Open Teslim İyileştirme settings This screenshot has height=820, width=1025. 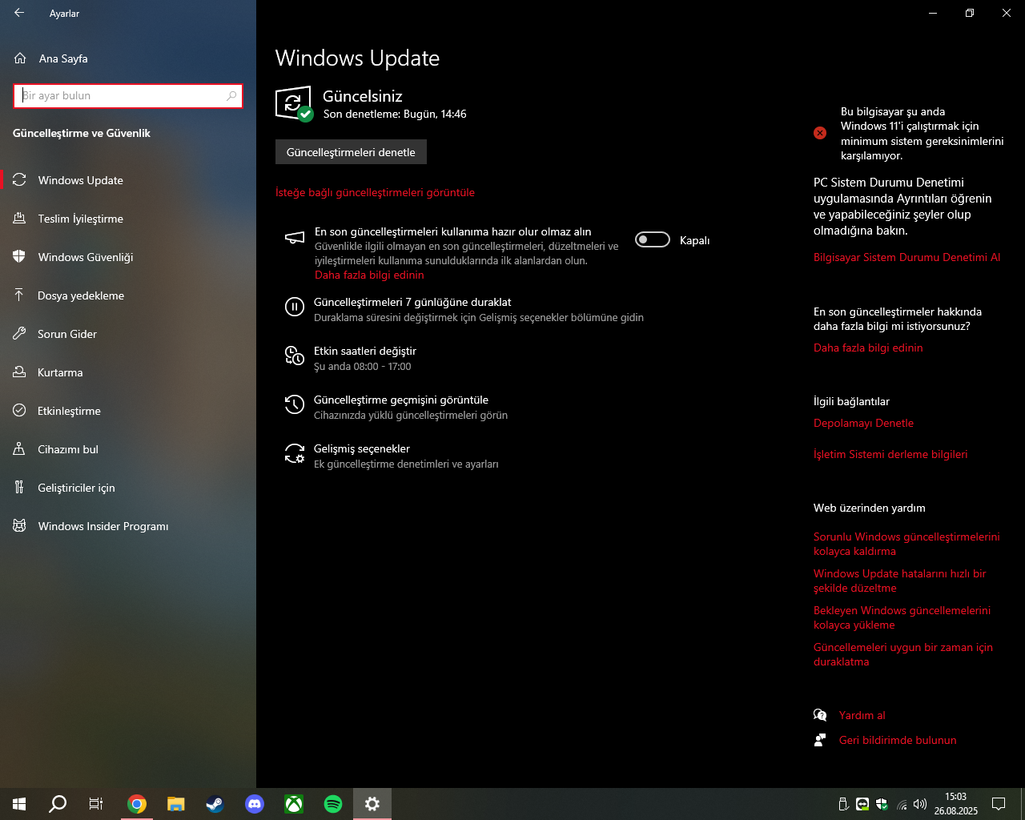pyautogui.click(x=81, y=219)
